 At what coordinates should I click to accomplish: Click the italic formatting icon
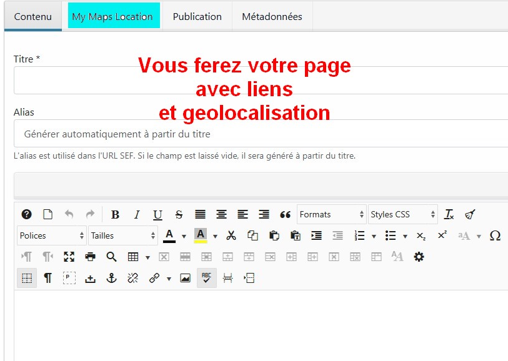[x=136, y=215]
